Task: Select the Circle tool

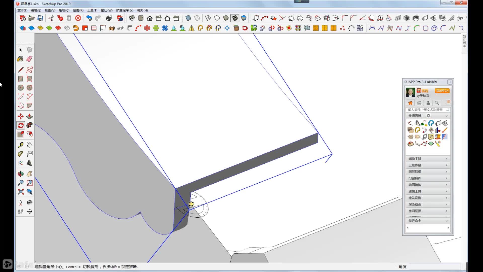Action: pos(21,88)
